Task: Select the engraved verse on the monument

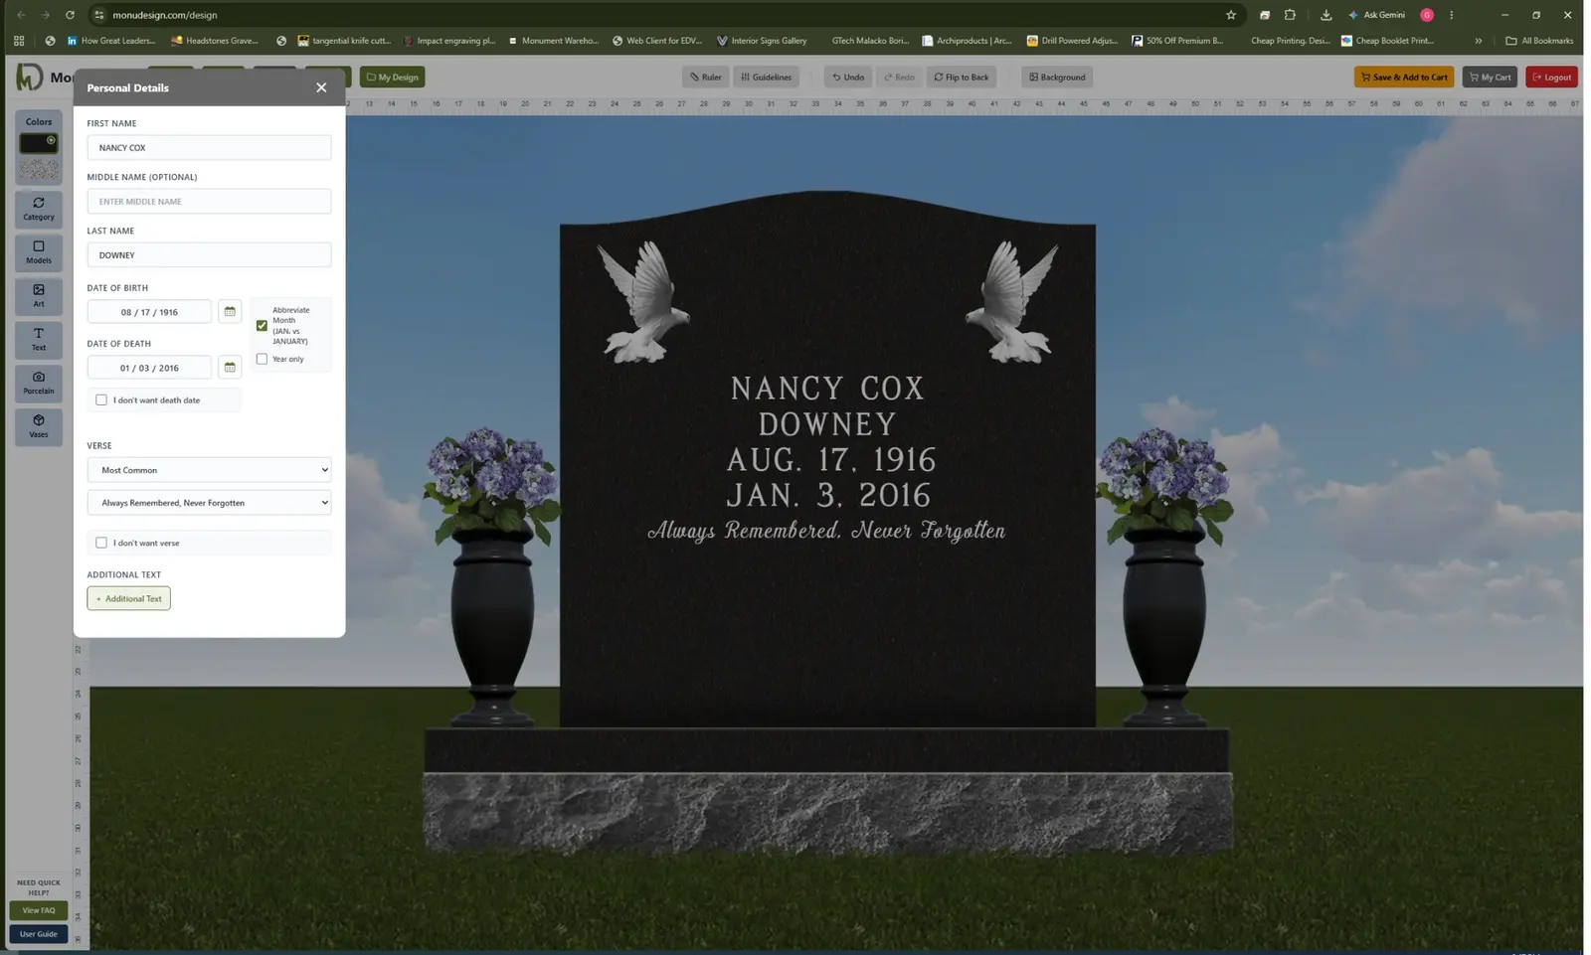Action: [x=826, y=531]
